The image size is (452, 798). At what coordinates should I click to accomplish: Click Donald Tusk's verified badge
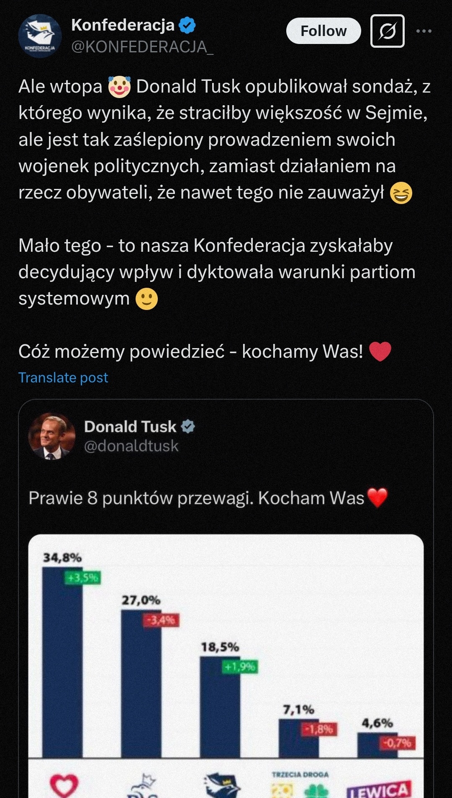[188, 426]
